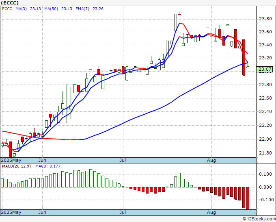
Task: Click the 22.40 price axis label
Action: click(265, 112)
